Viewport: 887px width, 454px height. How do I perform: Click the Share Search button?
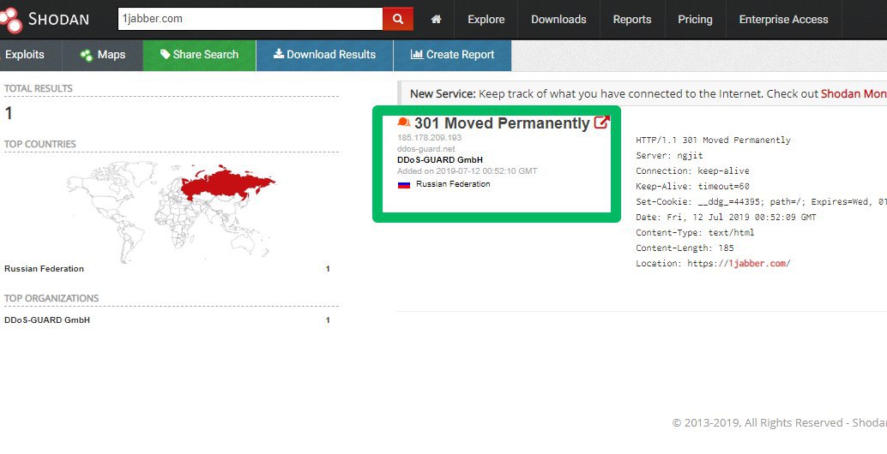199,55
